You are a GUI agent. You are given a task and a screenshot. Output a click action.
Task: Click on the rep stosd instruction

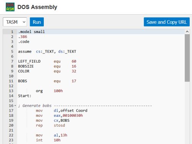(50, 125)
